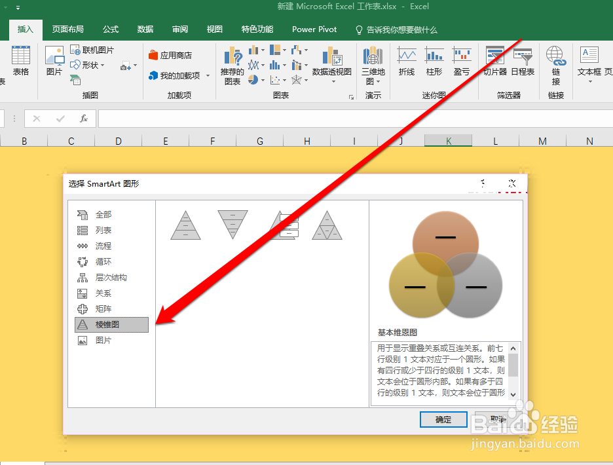Screen dimensions: 613x465
Task: Click 日程表 timeline filter
Action: coord(523,61)
